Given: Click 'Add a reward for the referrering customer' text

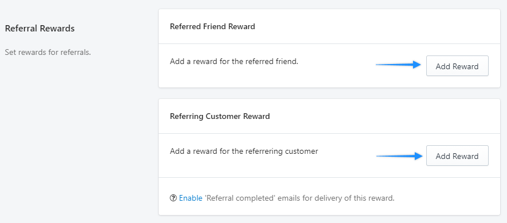Looking at the screenshot, I should click(x=244, y=151).
